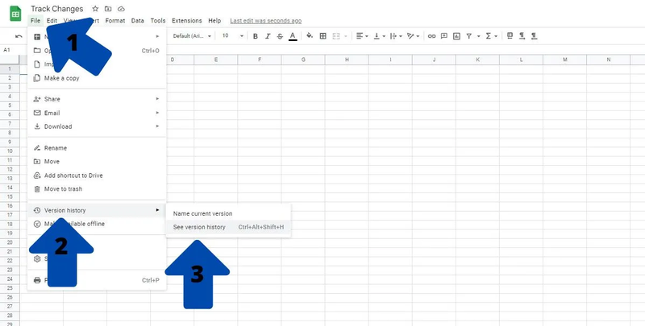Open the Version history submenu
This screenshot has width=645, height=326.
97,210
